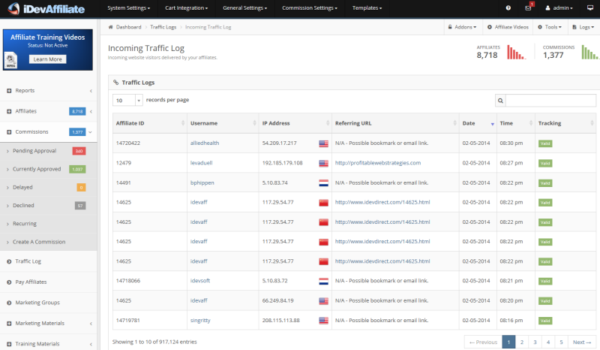Open the alliedhealth username link
The height and width of the screenshot is (350, 600).
205,143
